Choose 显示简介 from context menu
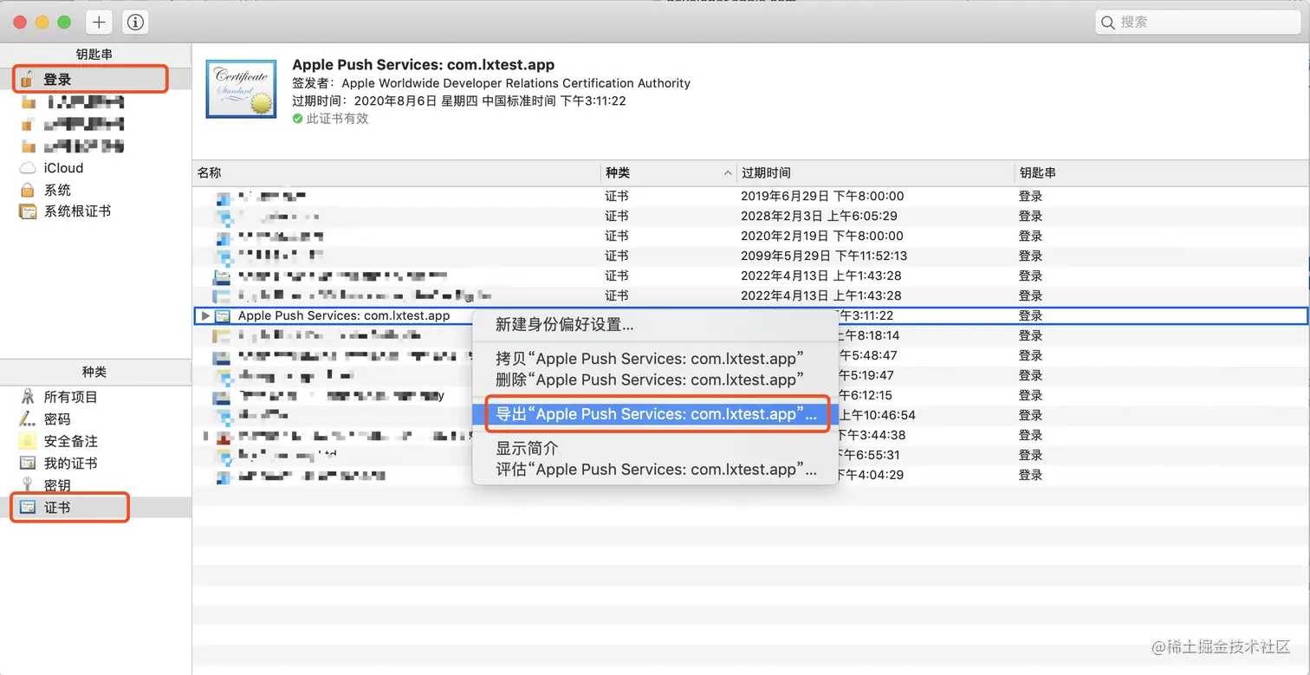1310x675 pixels. pos(527,448)
